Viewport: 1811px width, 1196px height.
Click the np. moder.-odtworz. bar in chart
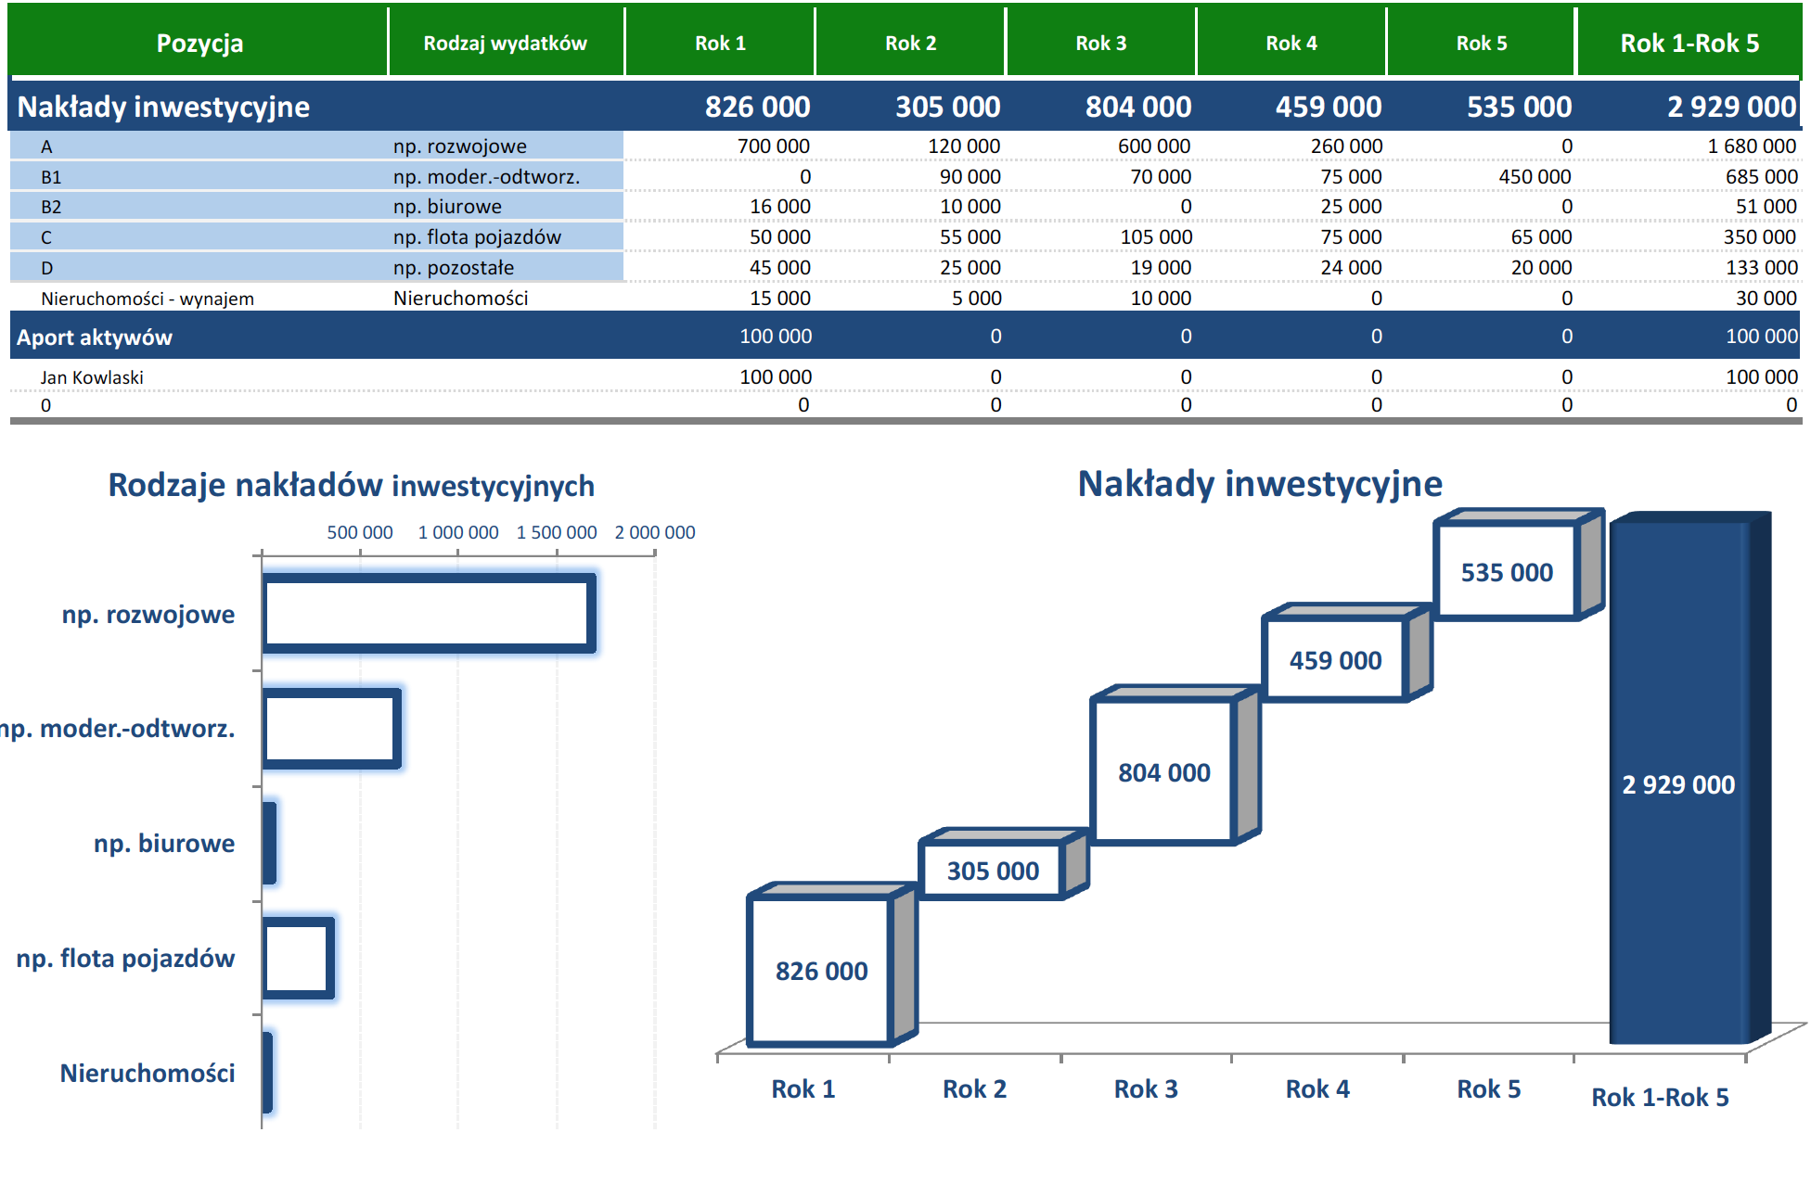tap(331, 729)
